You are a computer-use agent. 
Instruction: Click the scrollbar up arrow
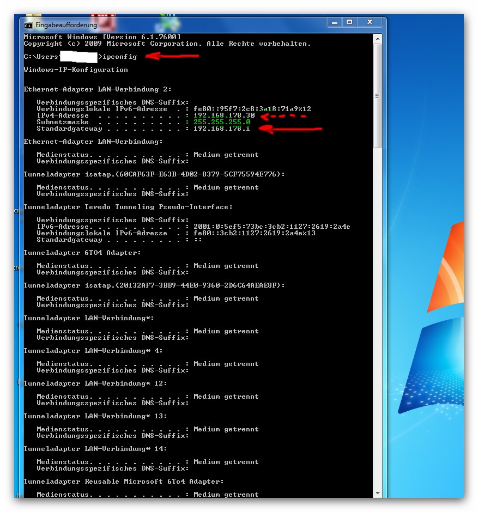377,38
